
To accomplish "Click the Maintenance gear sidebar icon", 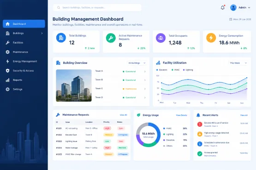I will 7,52.
